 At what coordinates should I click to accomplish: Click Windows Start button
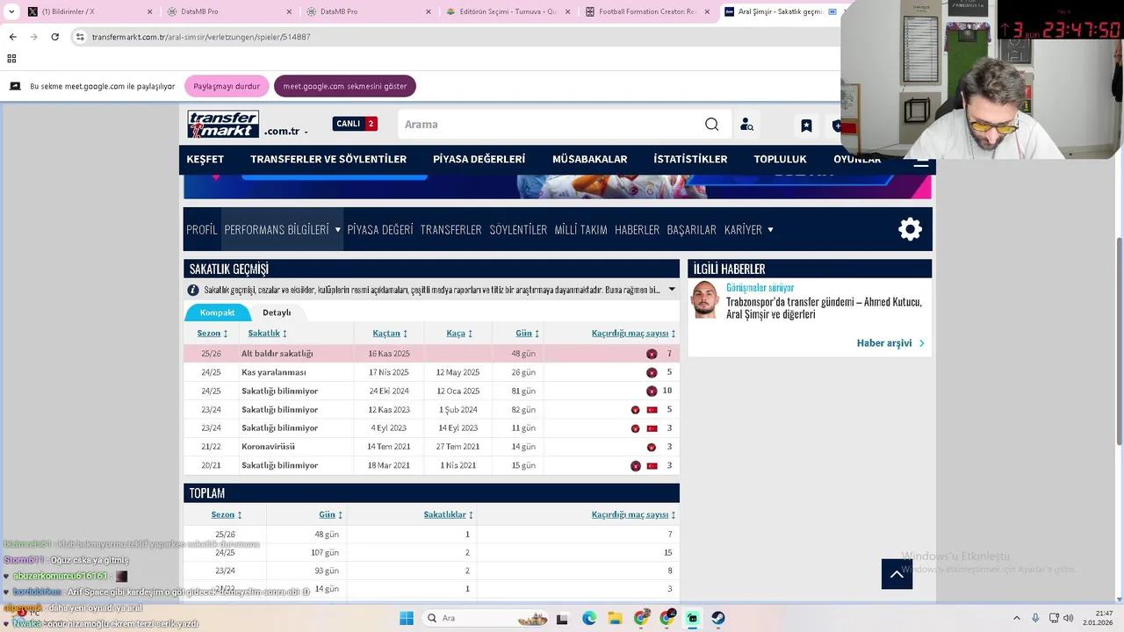[407, 618]
